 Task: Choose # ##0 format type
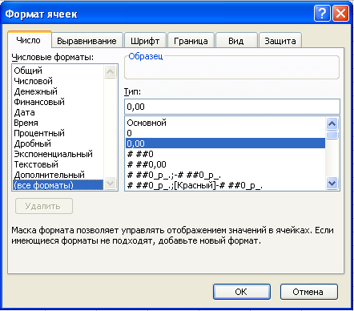225,154
